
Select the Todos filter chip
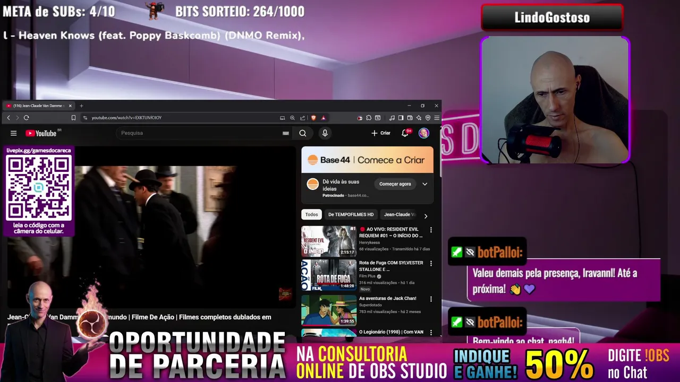pyautogui.click(x=312, y=215)
